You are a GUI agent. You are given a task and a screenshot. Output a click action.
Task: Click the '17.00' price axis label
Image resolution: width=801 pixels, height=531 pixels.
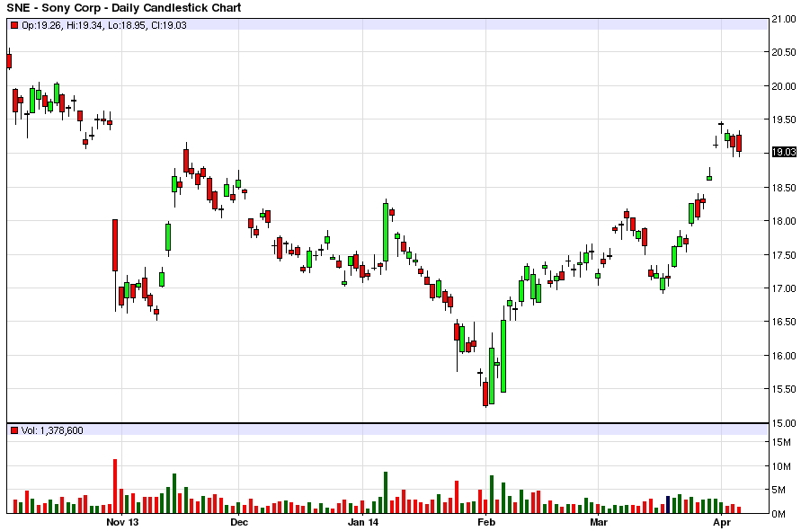click(x=784, y=288)
